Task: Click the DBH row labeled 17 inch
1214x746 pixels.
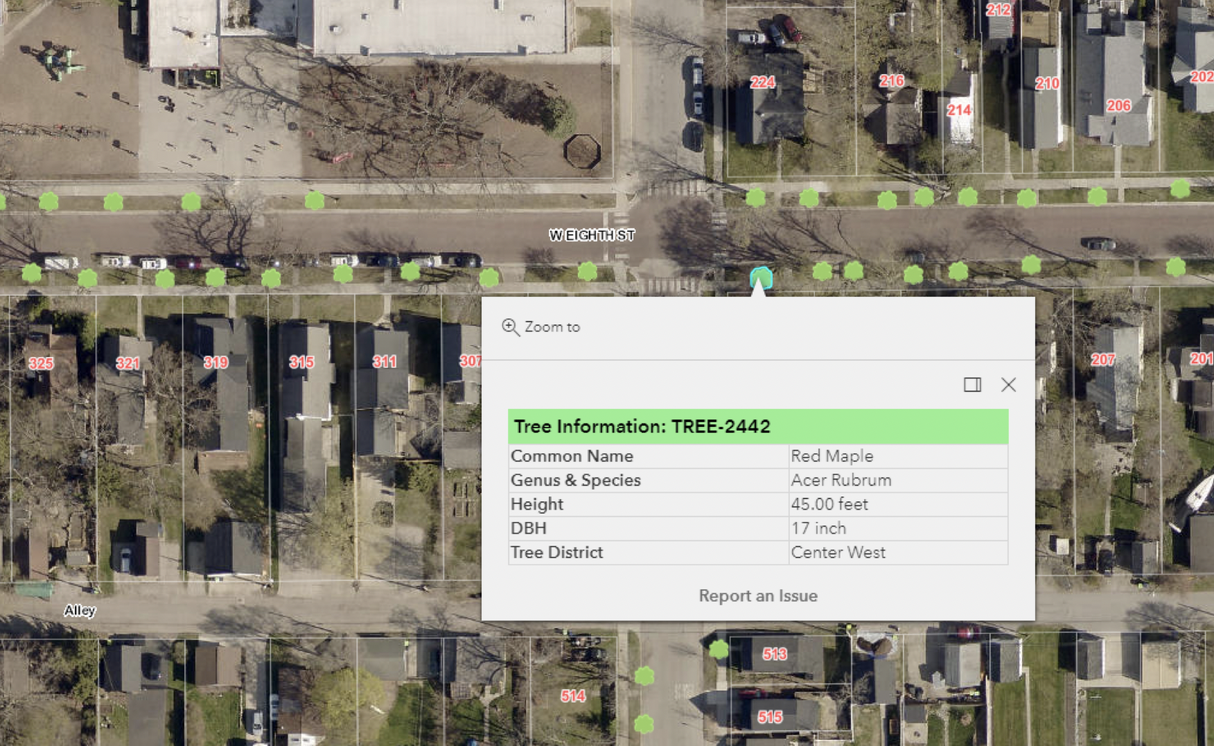Action: point(818,528)
